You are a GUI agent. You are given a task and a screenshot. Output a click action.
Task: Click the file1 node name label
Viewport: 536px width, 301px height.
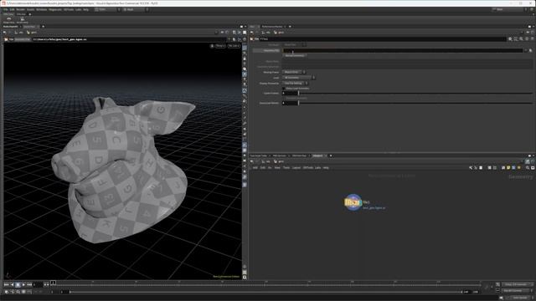coord(366,202)
